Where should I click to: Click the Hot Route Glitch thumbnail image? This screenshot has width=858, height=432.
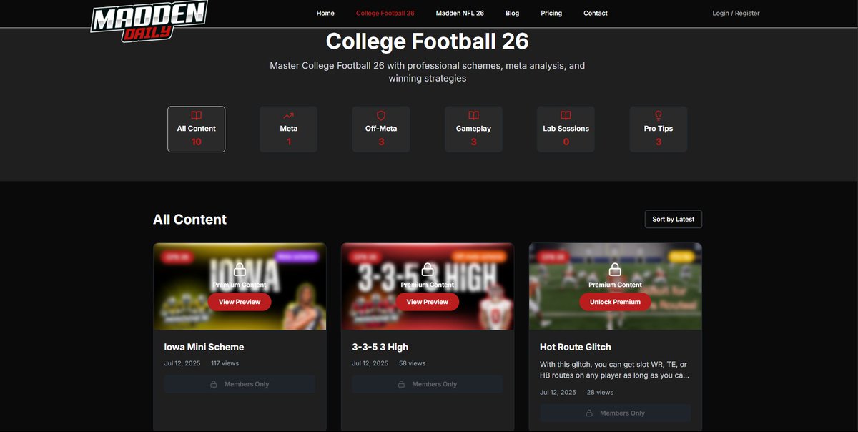point(615,286)
